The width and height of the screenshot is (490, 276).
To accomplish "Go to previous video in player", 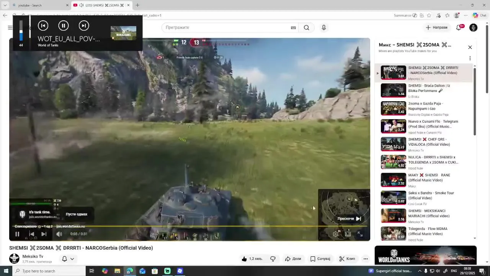I will (x=32, y=234).
